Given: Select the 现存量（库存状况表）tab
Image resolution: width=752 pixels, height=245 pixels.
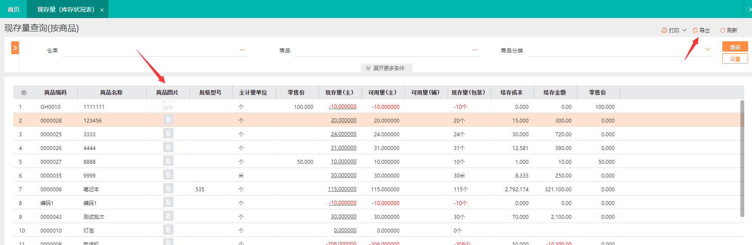Looking at the screenshot, I should pos(65,9).
